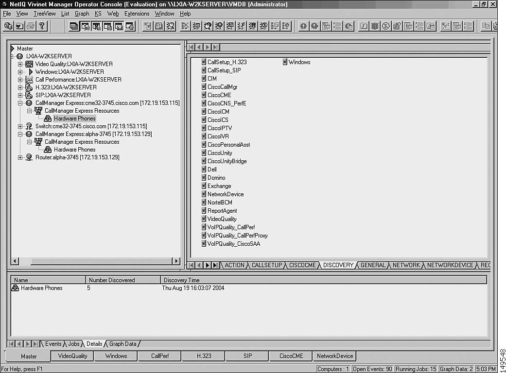Click the Video Quality tree node icon

tap(29, 64)
